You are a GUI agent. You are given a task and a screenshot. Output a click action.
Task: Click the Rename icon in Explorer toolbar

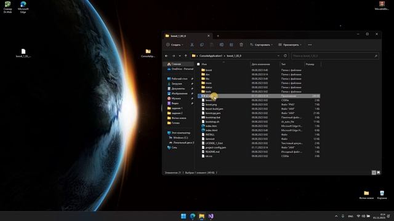222,45
